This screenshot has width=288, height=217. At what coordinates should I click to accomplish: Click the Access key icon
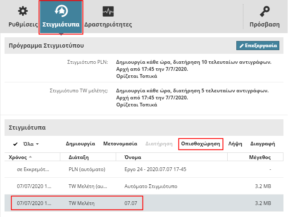tap(264, 11)
